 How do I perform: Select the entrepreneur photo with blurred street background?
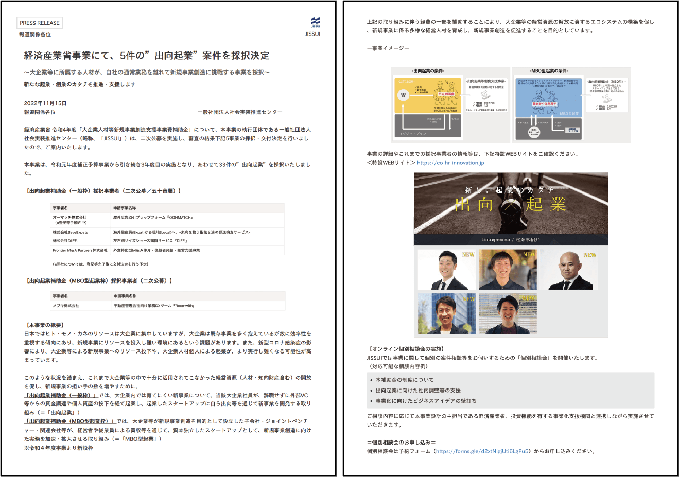508,270
